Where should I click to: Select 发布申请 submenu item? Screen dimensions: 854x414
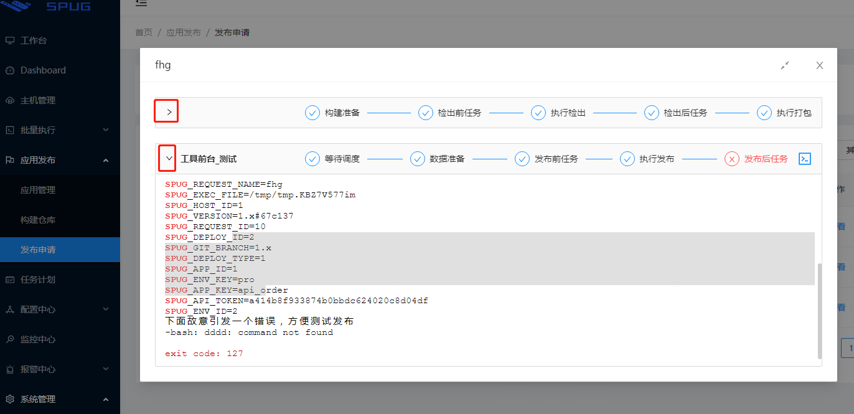(60, 250)
